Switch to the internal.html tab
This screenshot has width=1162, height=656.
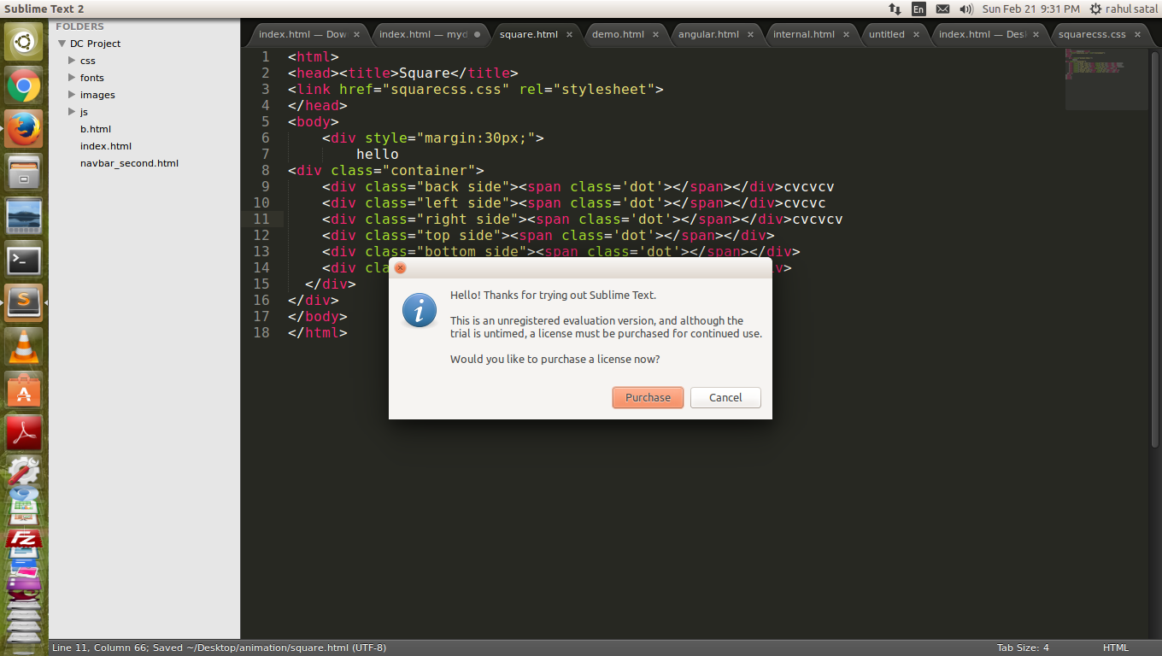(803, 34)
